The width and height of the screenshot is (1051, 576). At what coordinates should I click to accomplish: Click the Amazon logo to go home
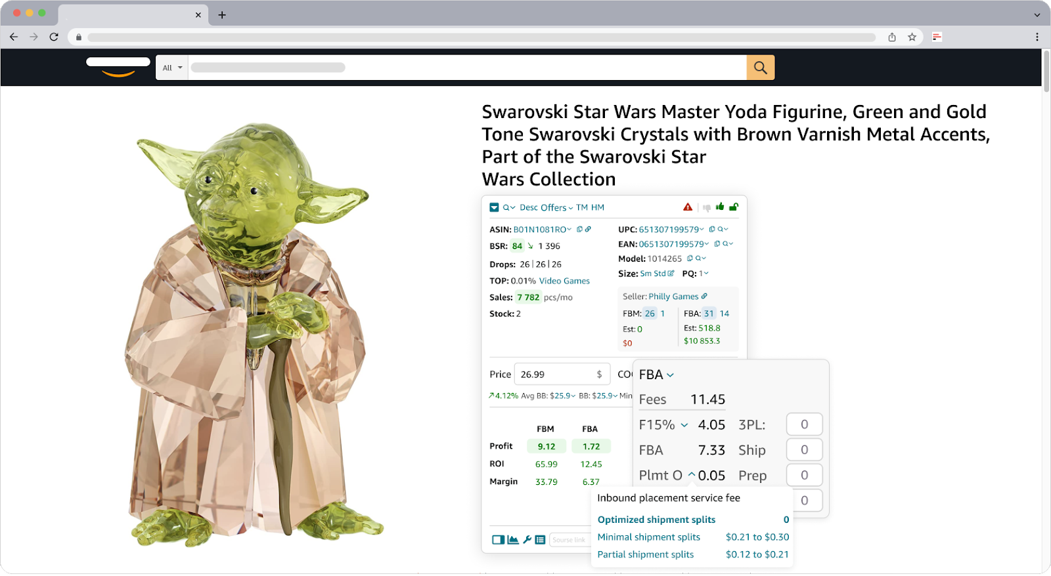pyautogui.click(x=118, y=67)
